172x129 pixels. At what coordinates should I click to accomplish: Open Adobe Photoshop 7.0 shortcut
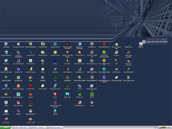click(92, 61)
